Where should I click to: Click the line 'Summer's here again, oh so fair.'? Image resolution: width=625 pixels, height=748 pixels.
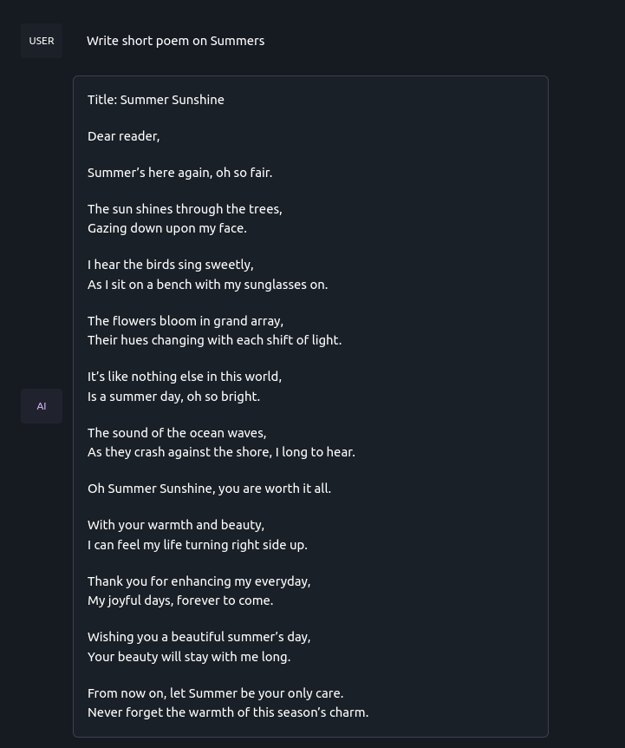tap(179, 173)
